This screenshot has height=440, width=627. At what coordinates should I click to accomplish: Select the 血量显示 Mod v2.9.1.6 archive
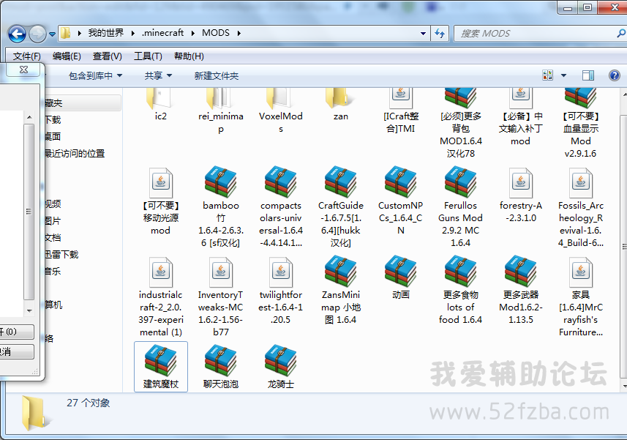point(581,124)
